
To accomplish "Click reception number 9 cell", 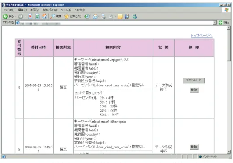I will tap(19, 88).
